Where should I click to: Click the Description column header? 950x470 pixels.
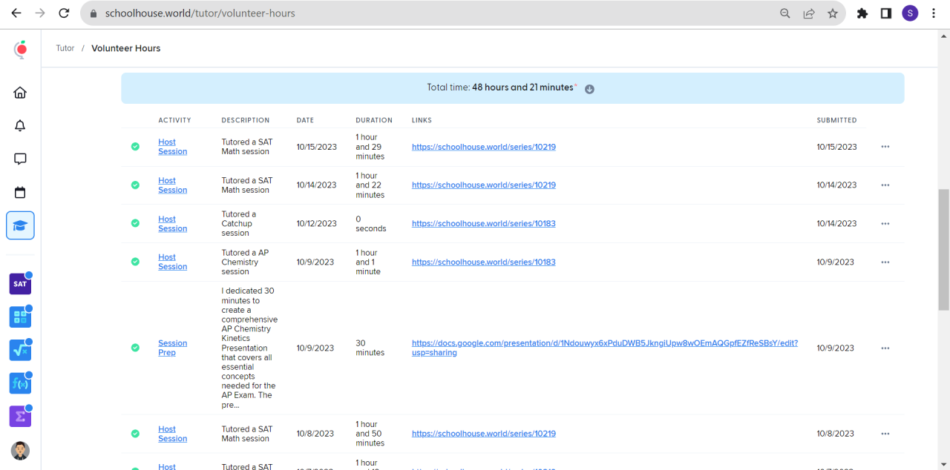click(246, 120)
